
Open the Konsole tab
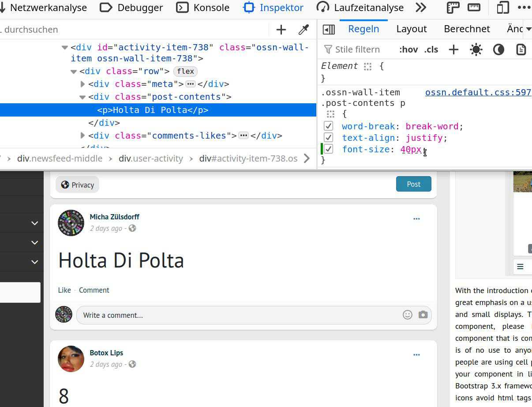point(203,8)
